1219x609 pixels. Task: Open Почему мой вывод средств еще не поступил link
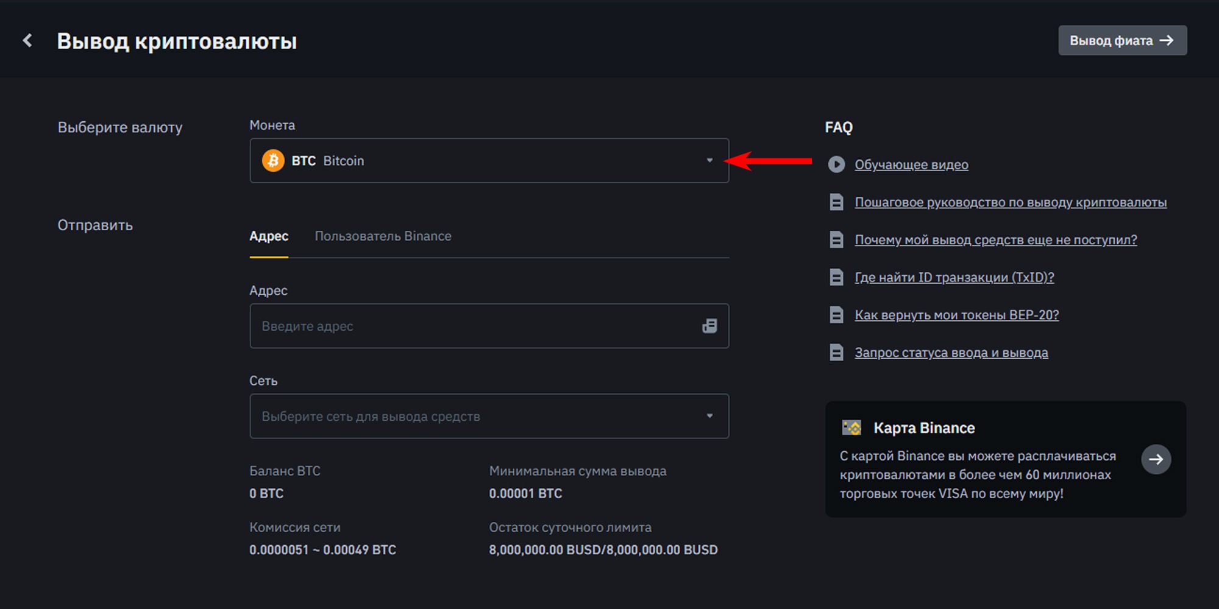996,240
